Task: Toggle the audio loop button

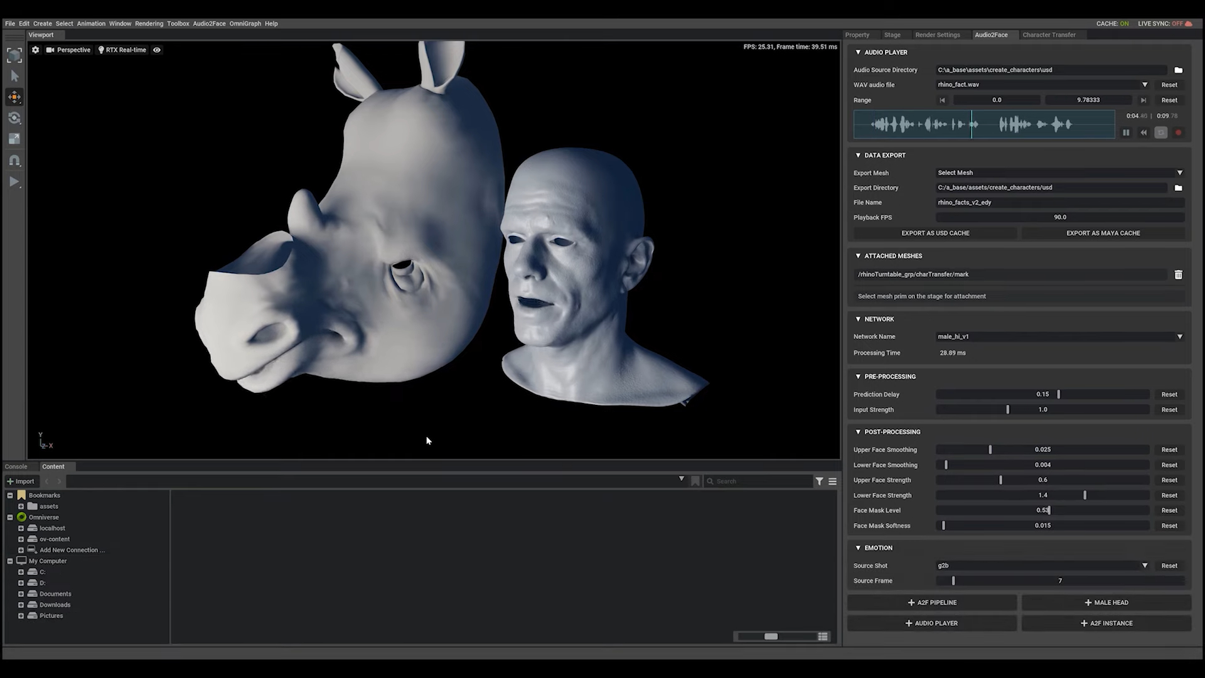Action: point(1161,132)
